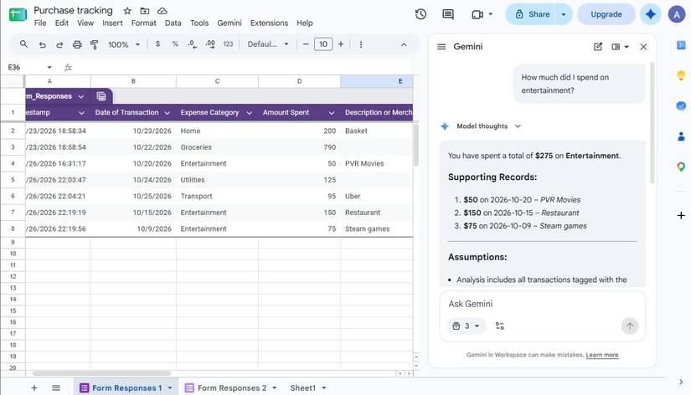Screen dimensions: 691x395
Task: Open the Format menu
Action: point(144,23)
